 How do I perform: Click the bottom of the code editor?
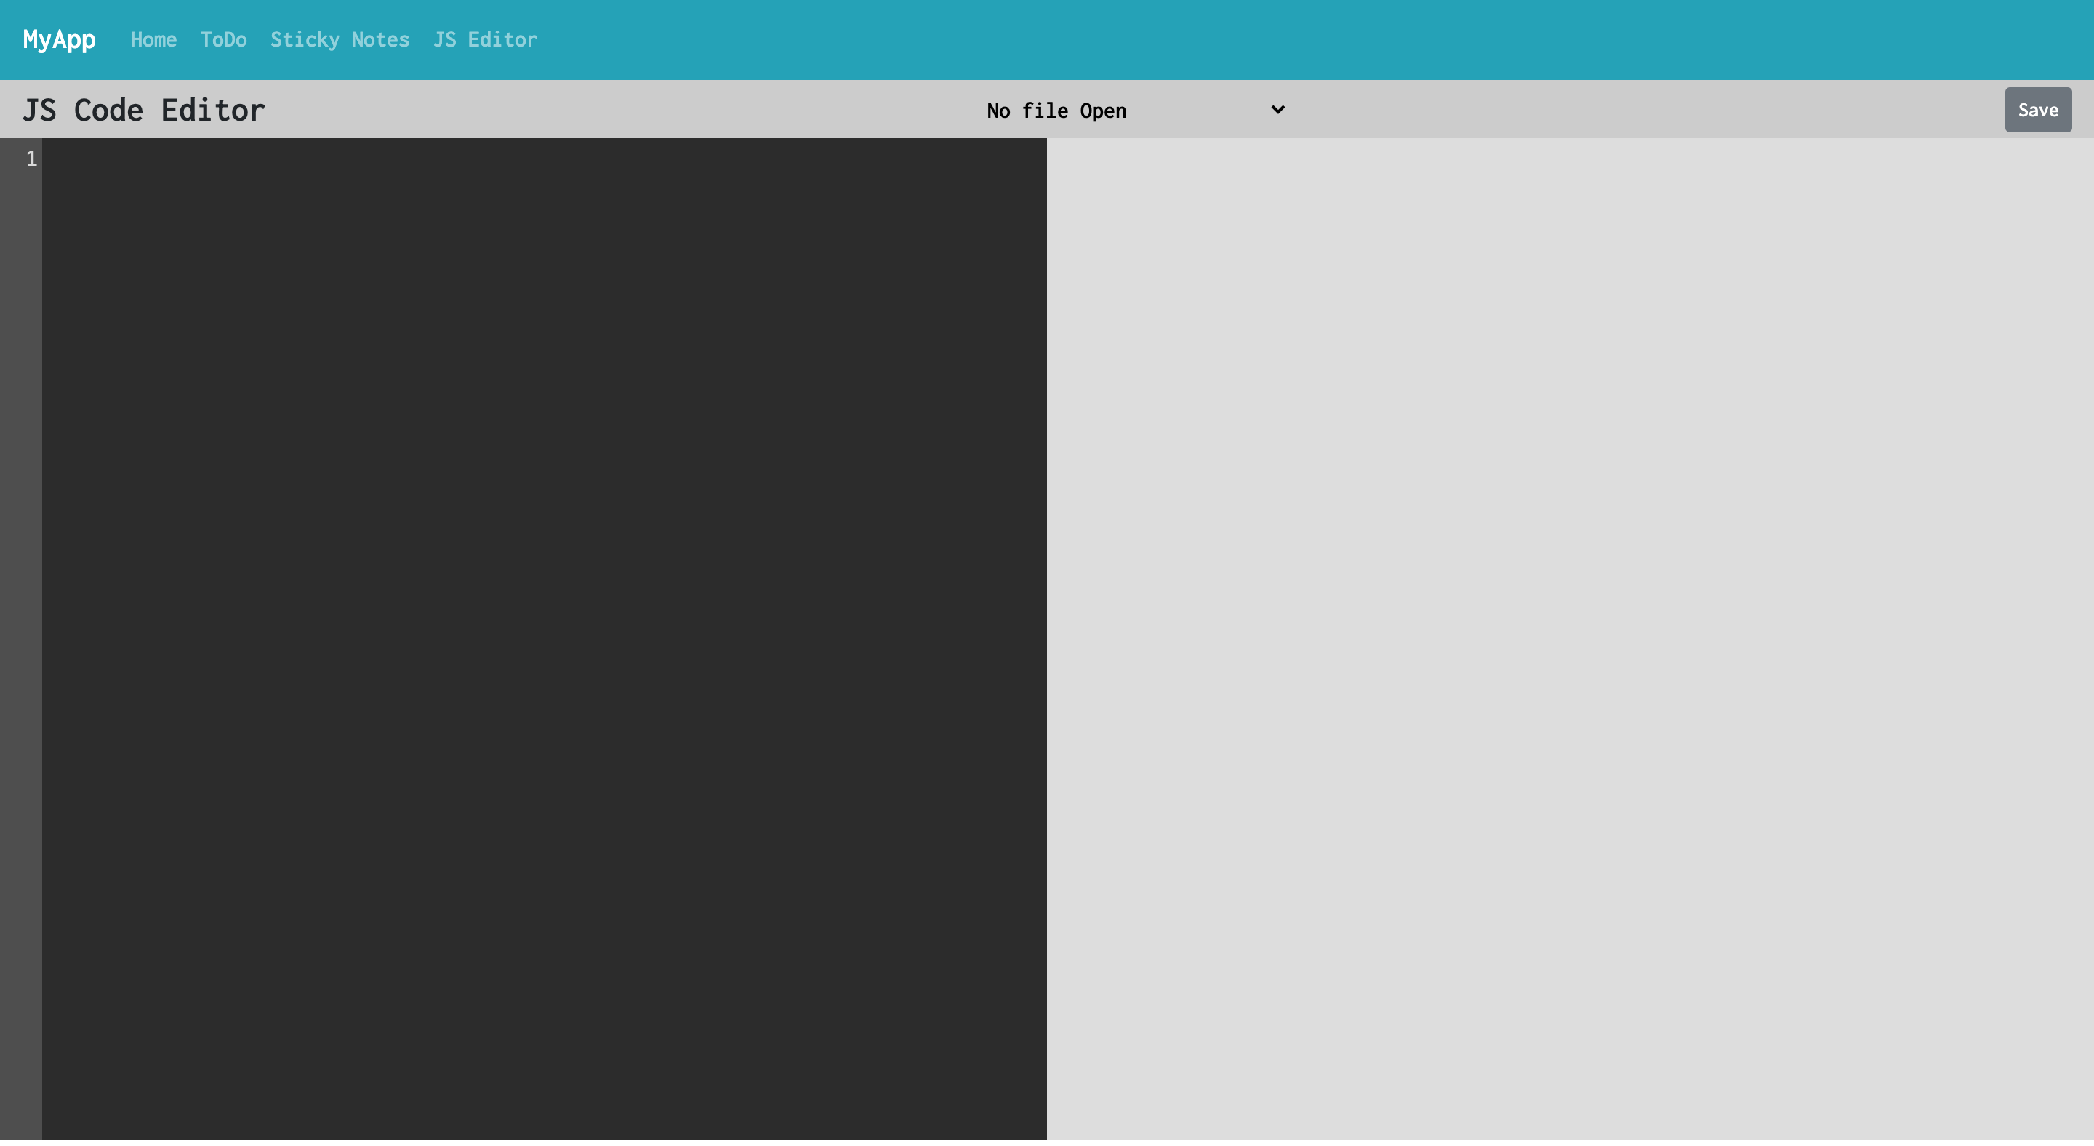coord(544,1113)
